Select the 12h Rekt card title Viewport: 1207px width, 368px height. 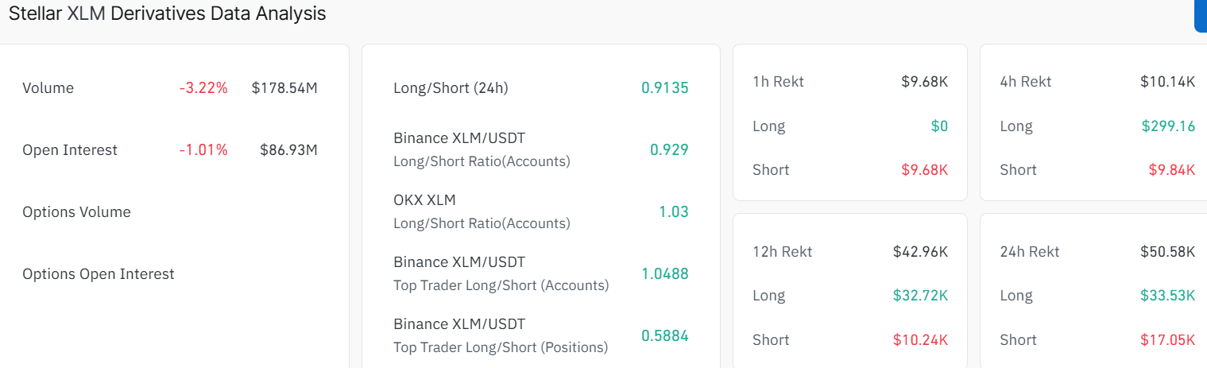point(782,252)
